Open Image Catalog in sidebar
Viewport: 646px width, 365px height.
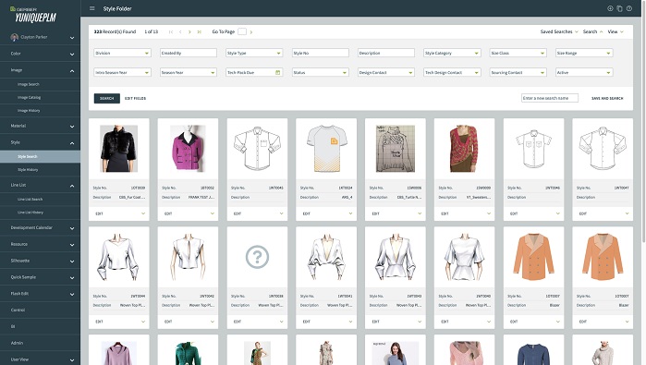29,98
